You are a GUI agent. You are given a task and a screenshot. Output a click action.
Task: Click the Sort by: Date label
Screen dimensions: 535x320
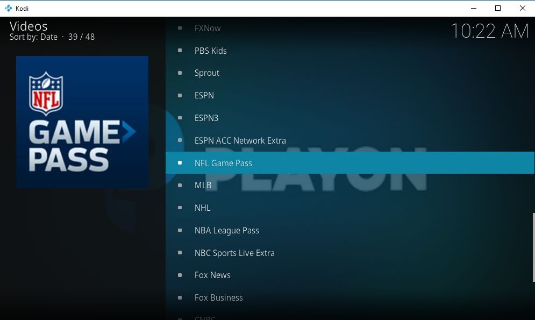click(33, 37)
